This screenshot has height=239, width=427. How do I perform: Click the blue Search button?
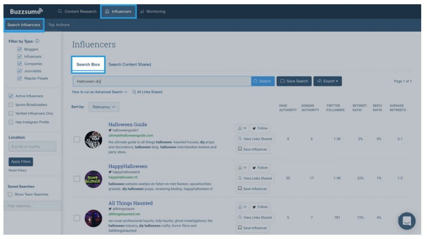pos(263,81)
